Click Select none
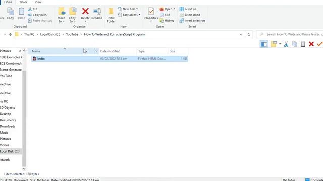 point(190,15)
